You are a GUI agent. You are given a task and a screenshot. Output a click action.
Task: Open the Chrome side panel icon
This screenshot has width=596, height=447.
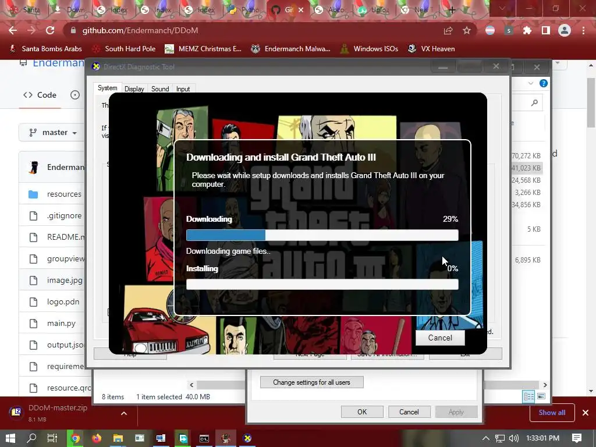(546, 30)
